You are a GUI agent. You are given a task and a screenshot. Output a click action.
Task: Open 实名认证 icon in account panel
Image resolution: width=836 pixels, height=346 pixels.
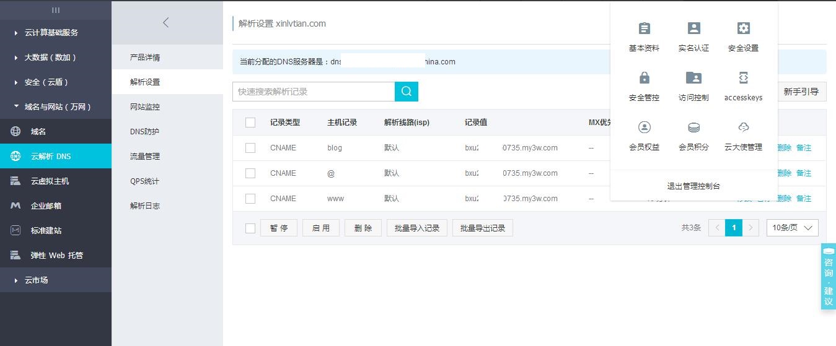(693, 28)
